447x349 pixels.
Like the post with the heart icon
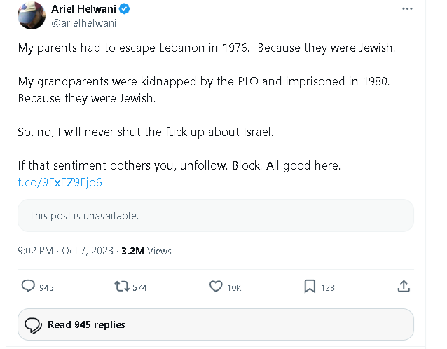tap(216, 286)
